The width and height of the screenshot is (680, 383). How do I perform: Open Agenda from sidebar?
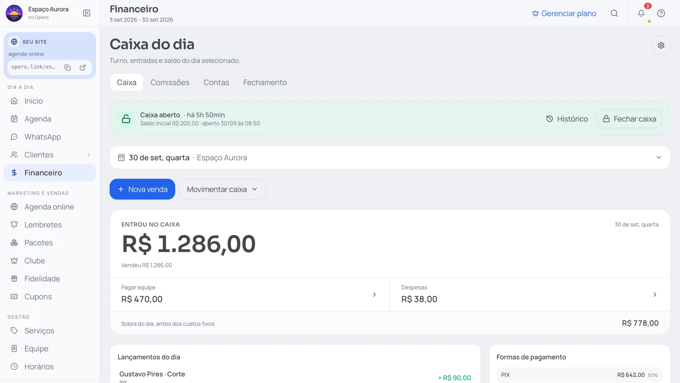coord(50,119)
